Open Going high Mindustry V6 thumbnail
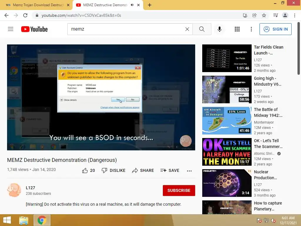The width and height of the screenshot is (301, 226). pyautogui.click(x=227, y=89)
